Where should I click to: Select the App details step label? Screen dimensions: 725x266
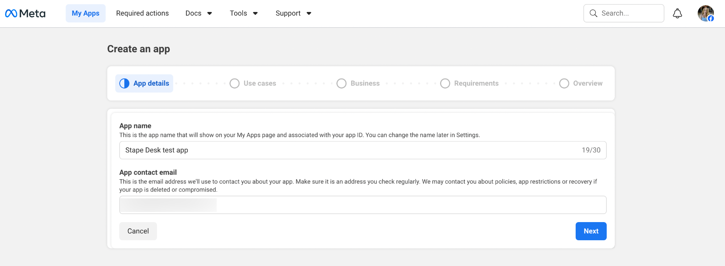151,83
